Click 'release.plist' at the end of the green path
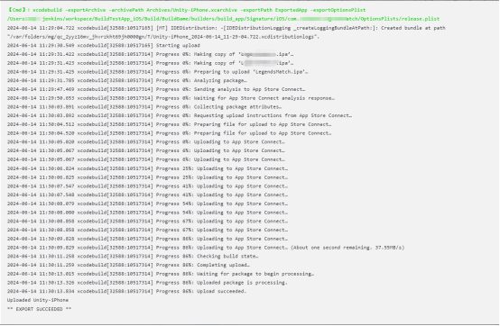The width and height of the screenshot is (500, 326). point(421,19)
